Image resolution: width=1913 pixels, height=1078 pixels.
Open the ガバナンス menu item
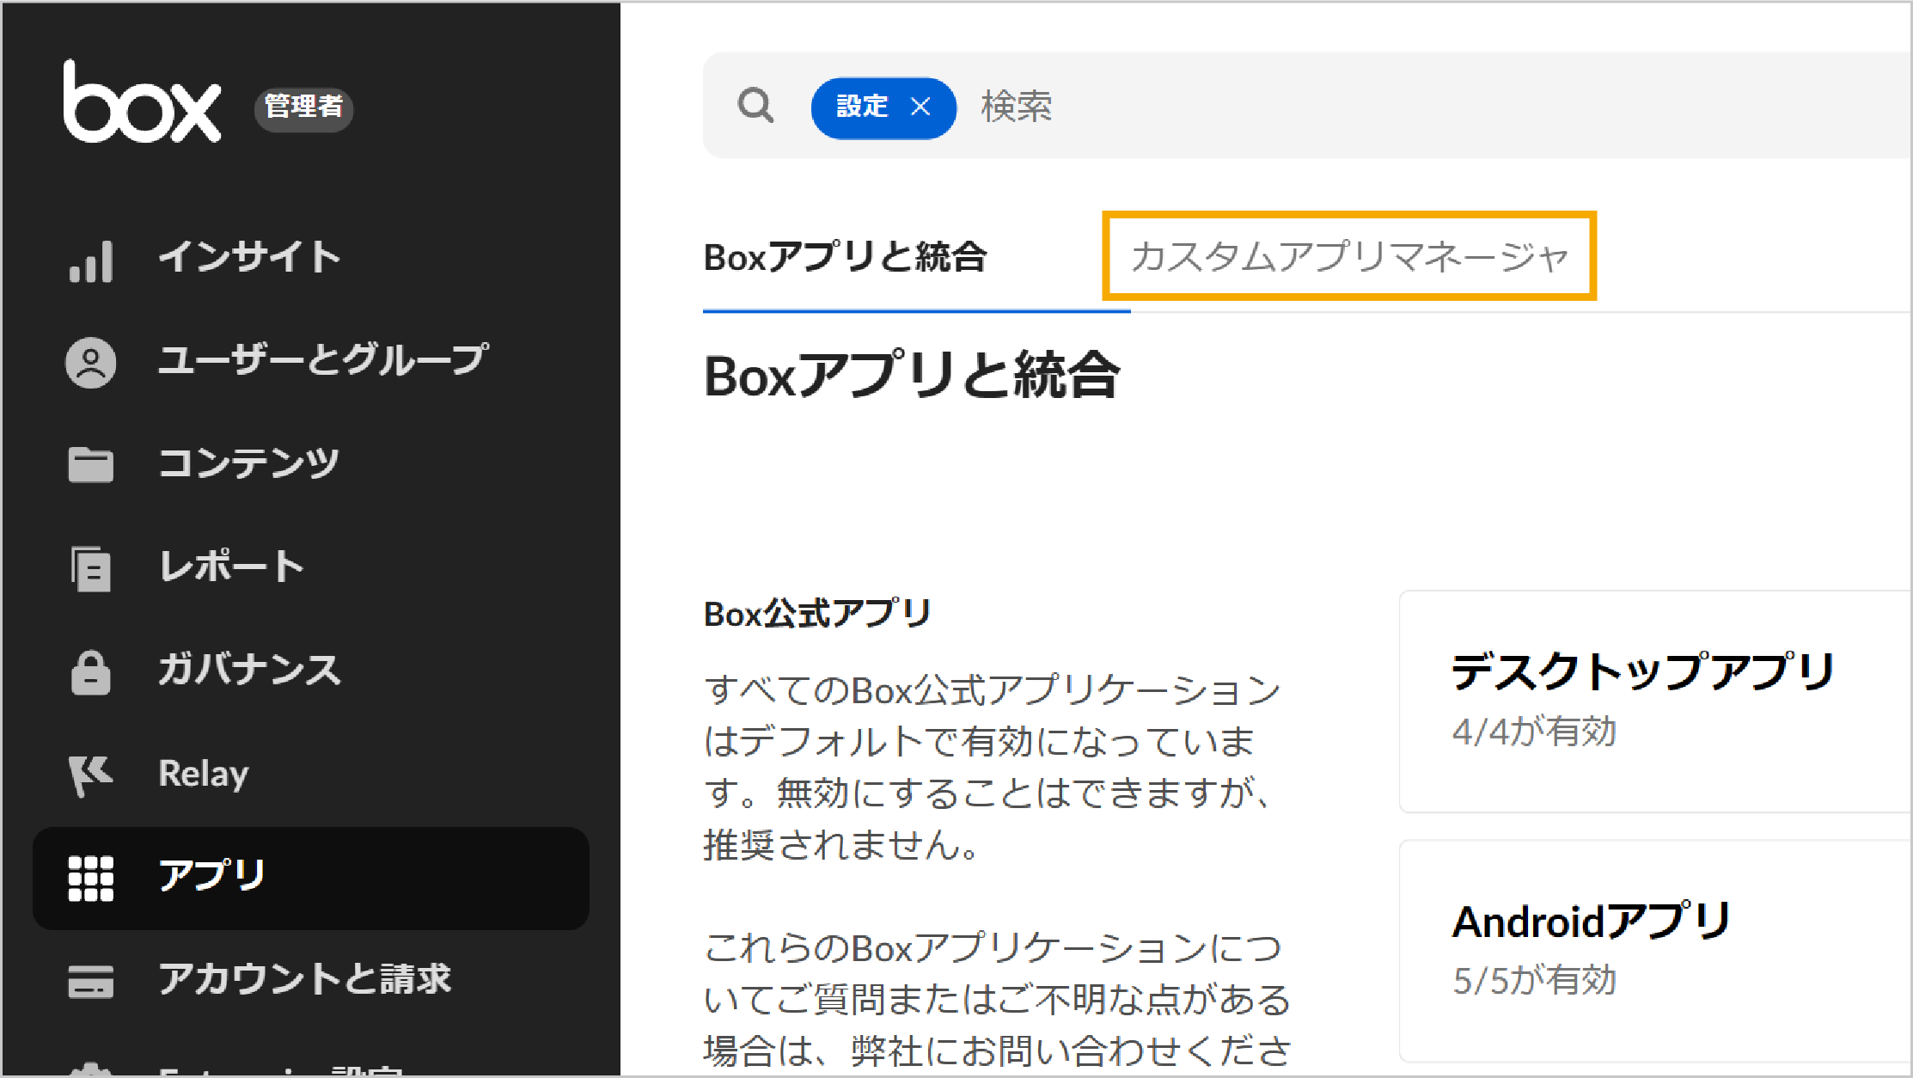[x=249, y=670]
